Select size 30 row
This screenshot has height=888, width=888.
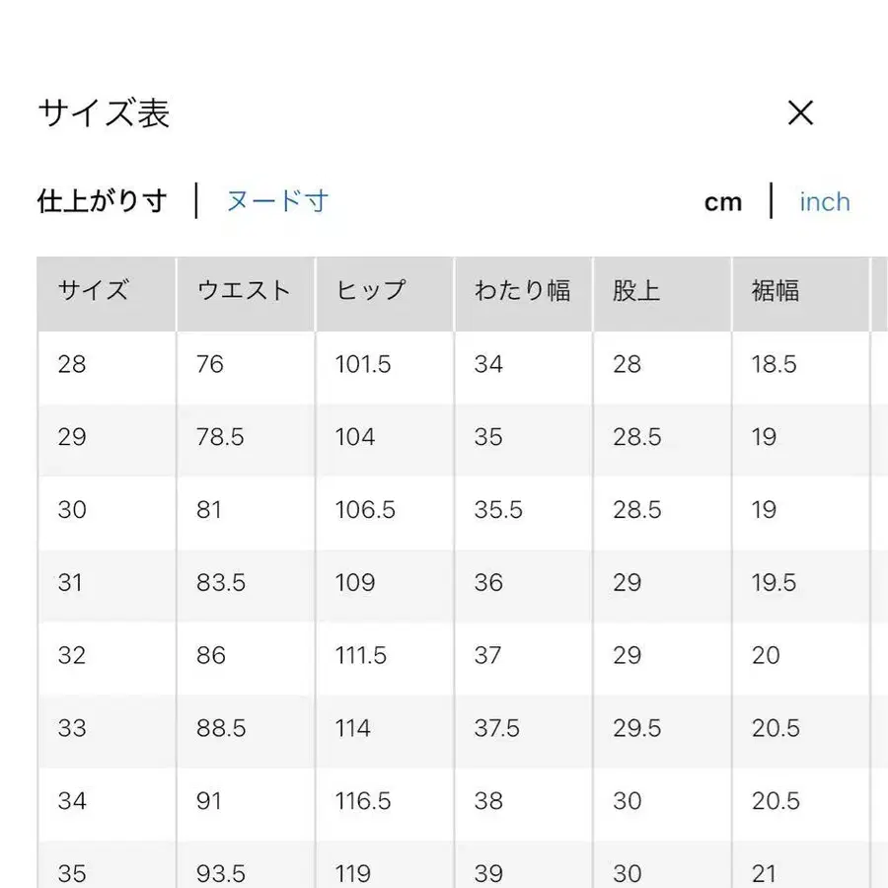pyautogui.click(x=71, y=510)
